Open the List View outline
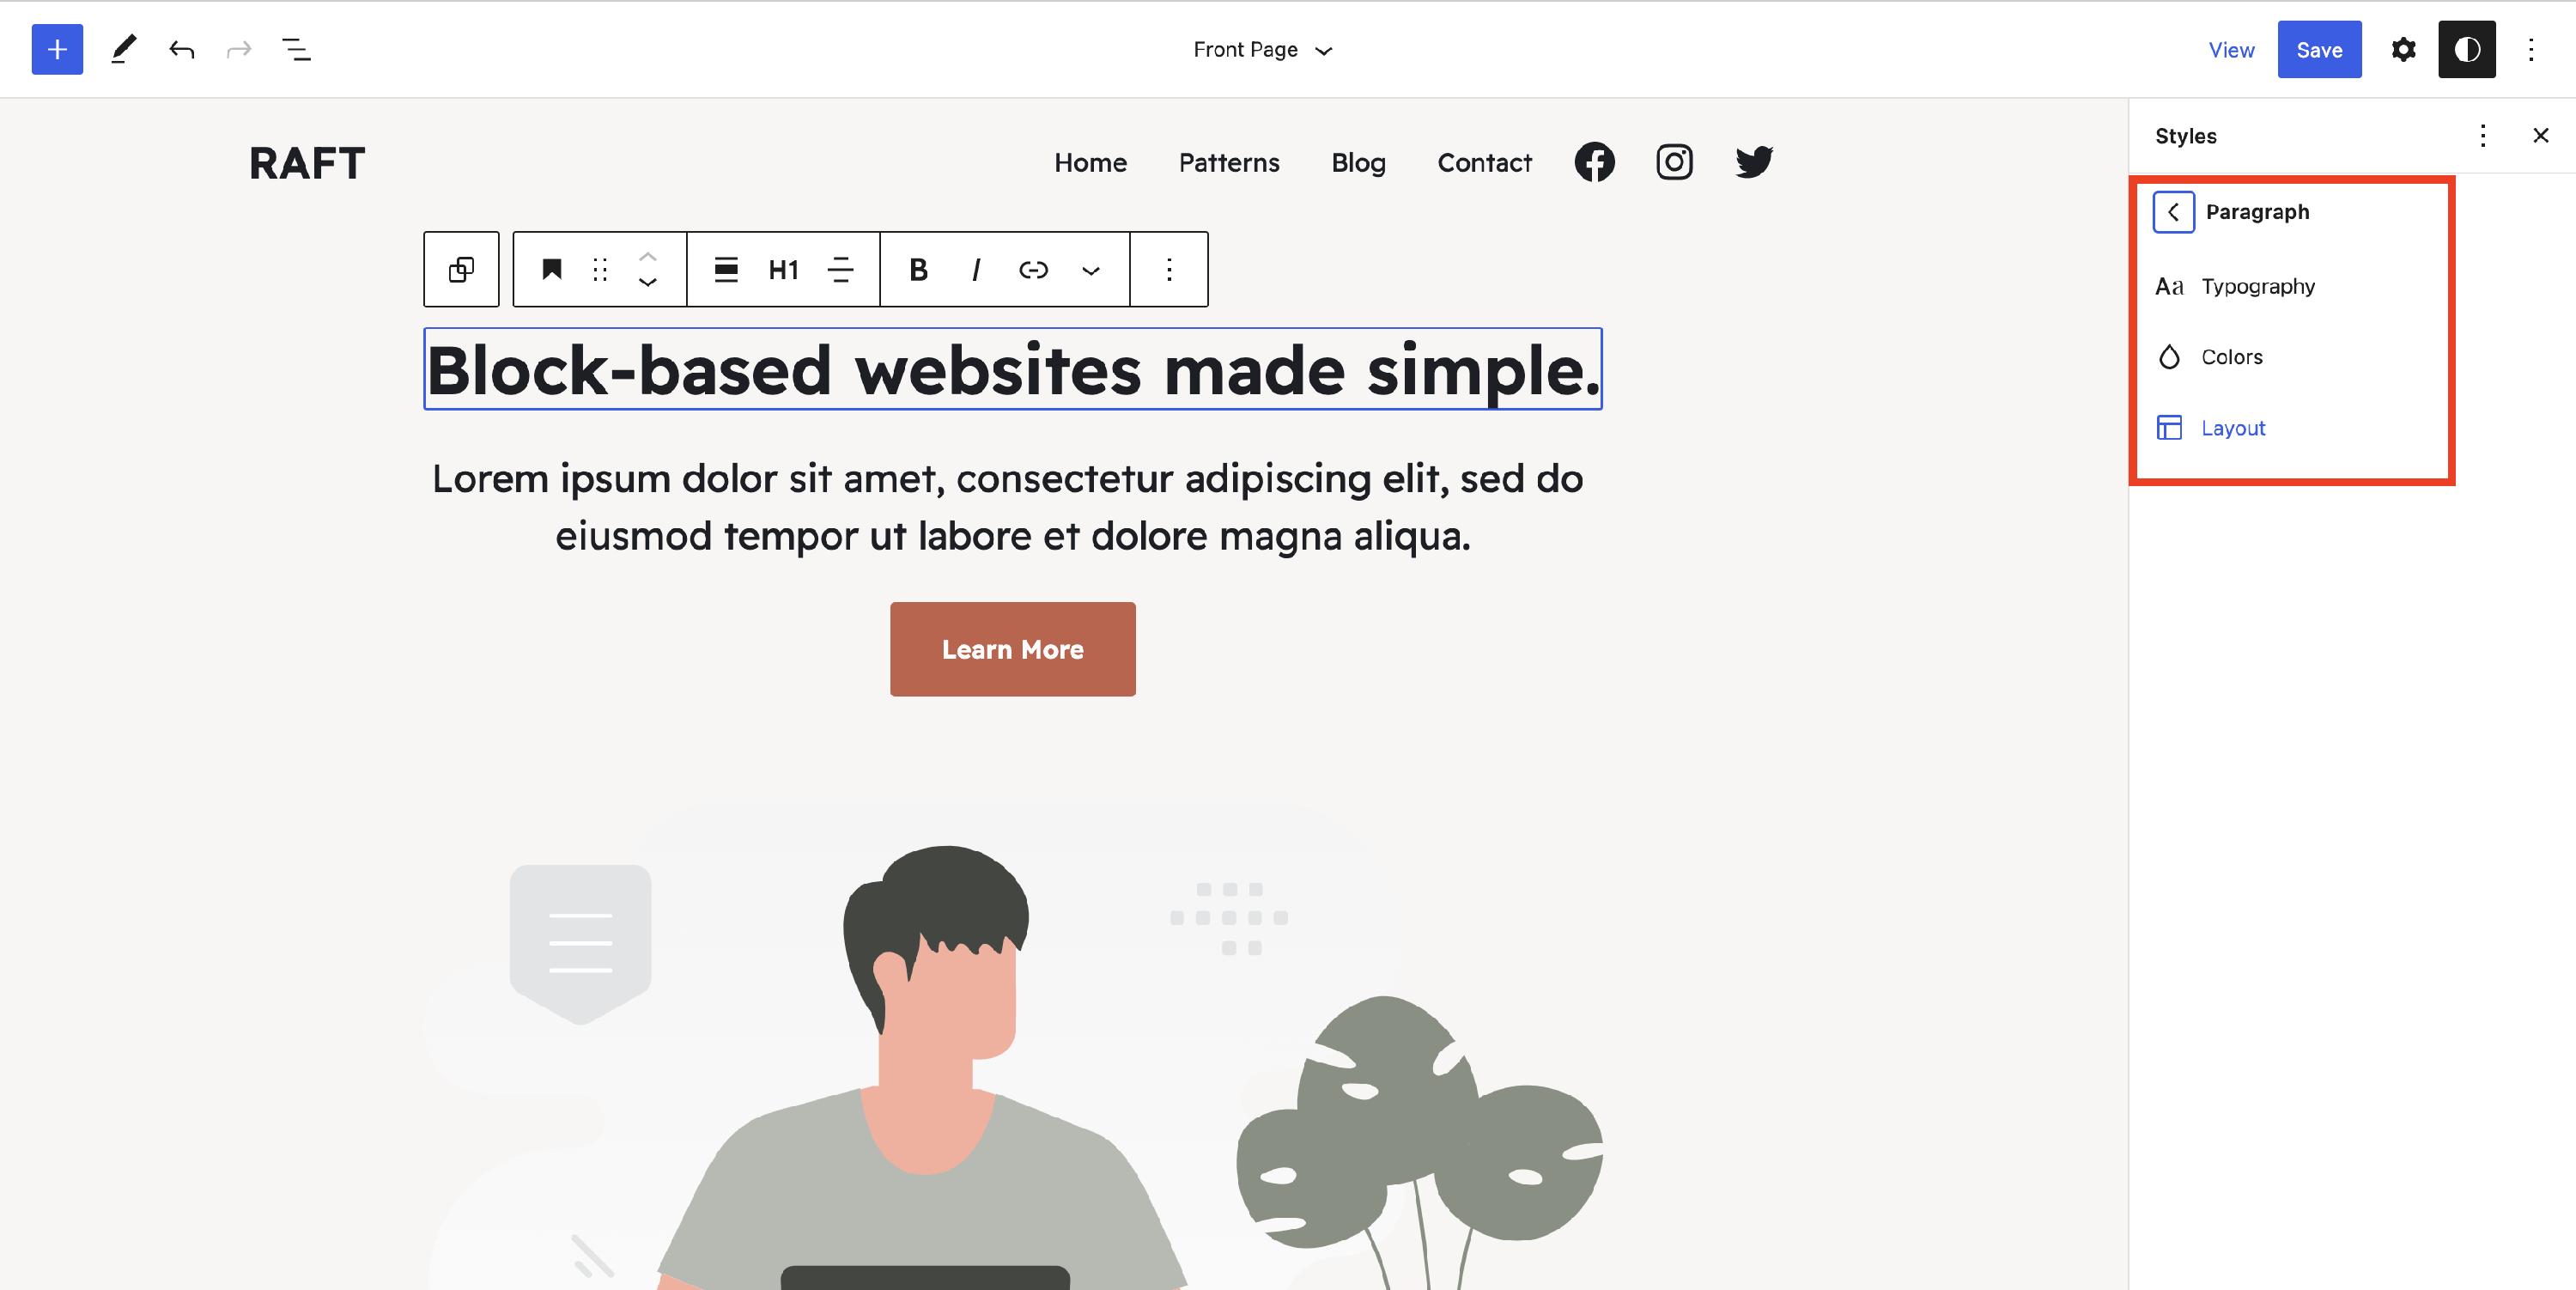This screenshot has width=2576, height=1290. (296, 49)
